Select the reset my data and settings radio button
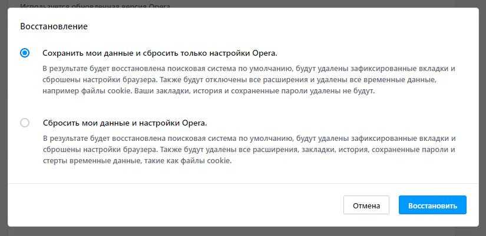486x236 pixels. point(25,123)
